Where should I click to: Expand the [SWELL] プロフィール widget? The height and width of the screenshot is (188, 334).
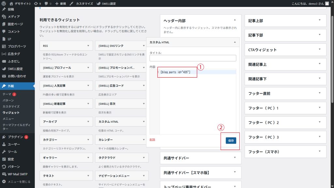88,68
